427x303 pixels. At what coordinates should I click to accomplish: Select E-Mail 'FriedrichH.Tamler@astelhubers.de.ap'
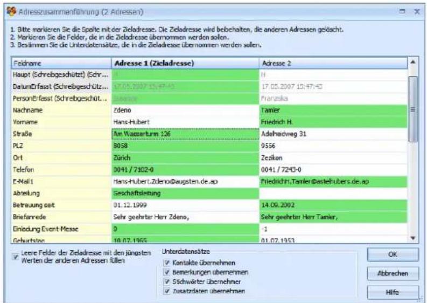[x=333, y=182]
